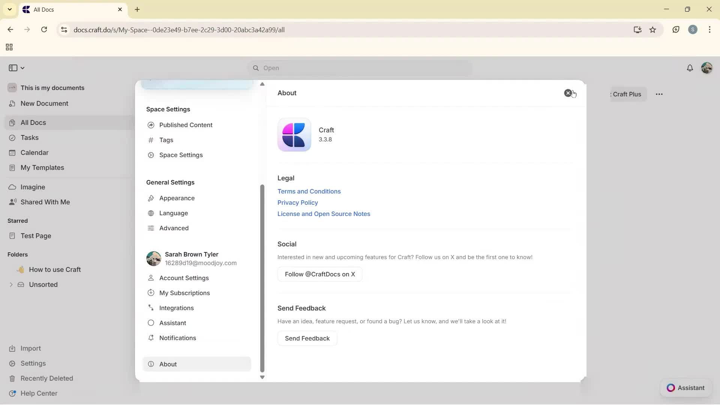Select the Calendar icon in the sidebar
Image resolution: width=720 pixels, height=405 pixels.
[x=12, y=153]
